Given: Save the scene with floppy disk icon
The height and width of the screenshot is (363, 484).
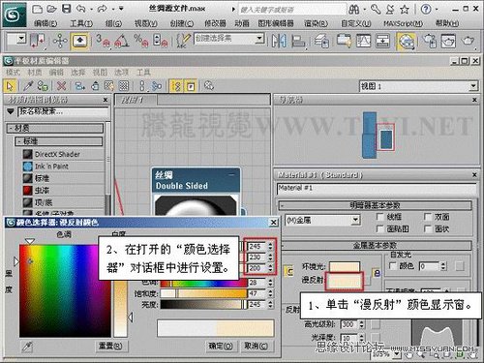Looking at the screenshot, I should tap(67, 9).
